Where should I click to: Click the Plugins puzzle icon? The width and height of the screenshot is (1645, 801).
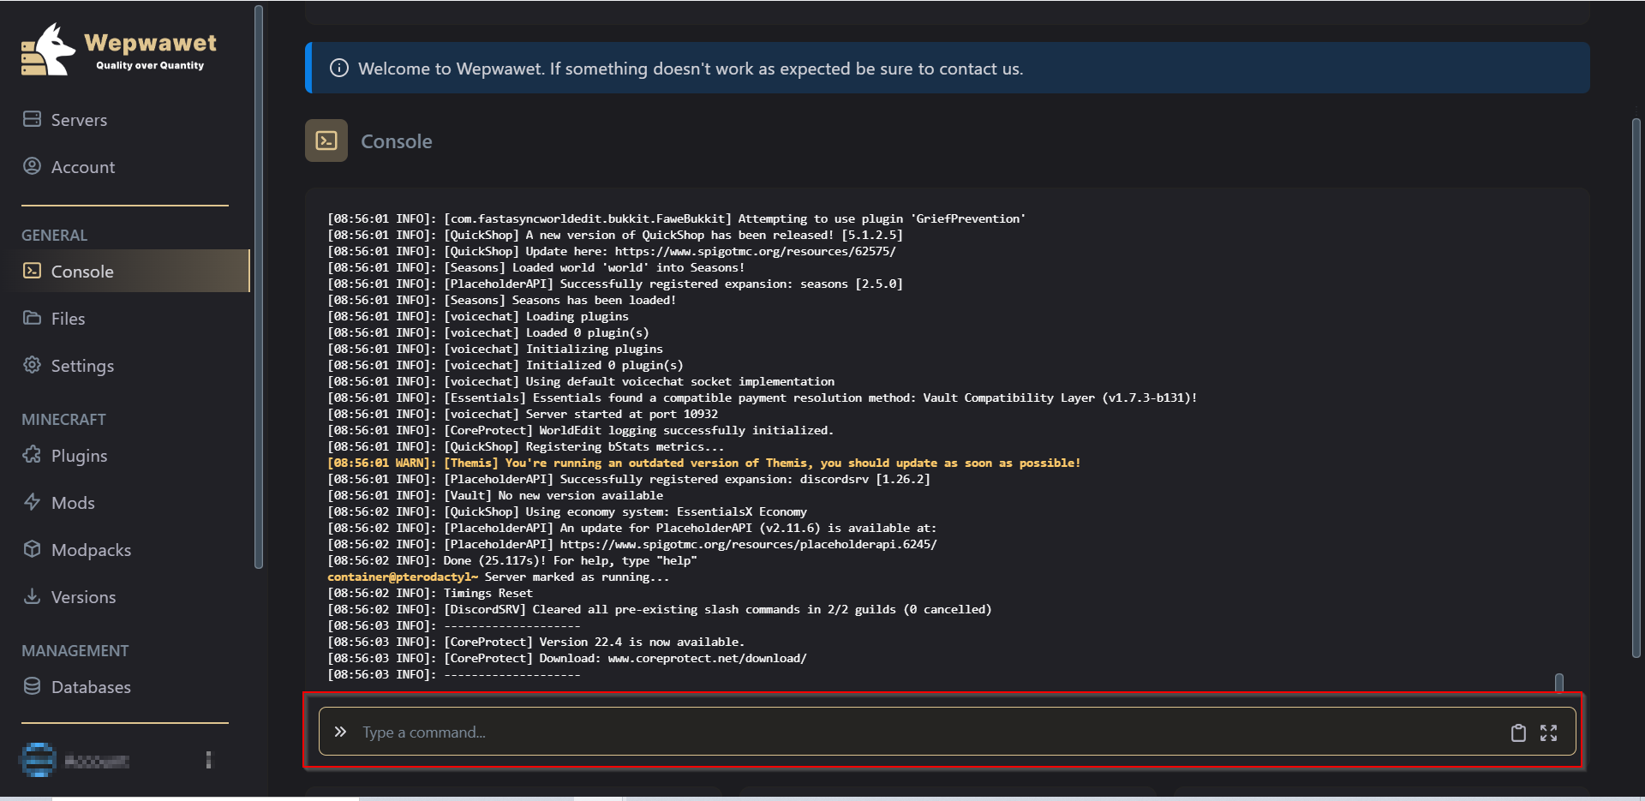coord(32,455)
